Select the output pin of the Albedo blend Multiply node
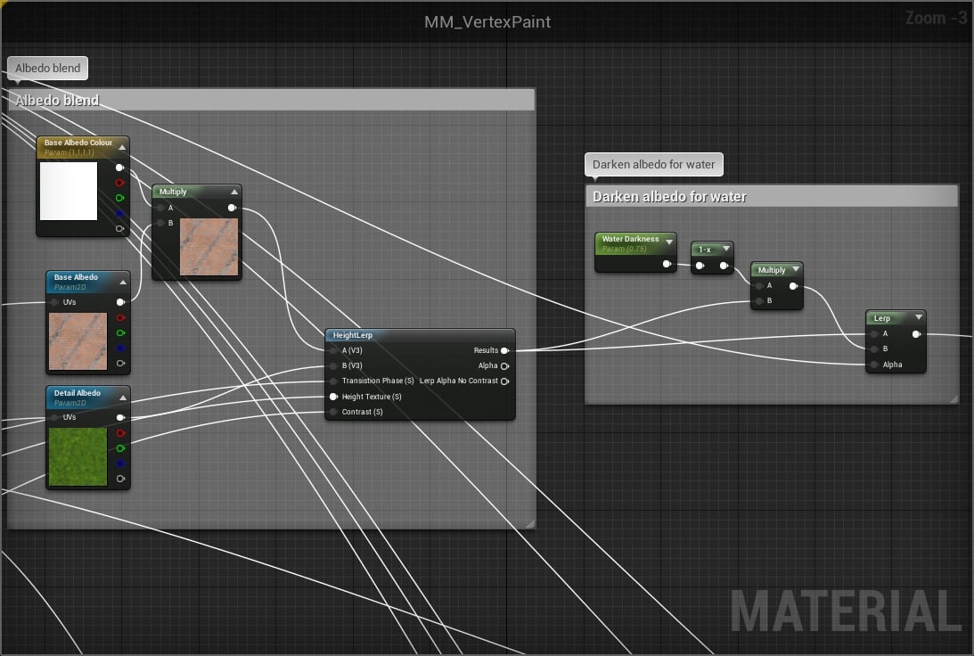This screenshot has height=656, width=974. point(232,208)
